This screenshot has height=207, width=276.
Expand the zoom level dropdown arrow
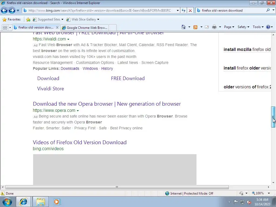coord(269,193)
